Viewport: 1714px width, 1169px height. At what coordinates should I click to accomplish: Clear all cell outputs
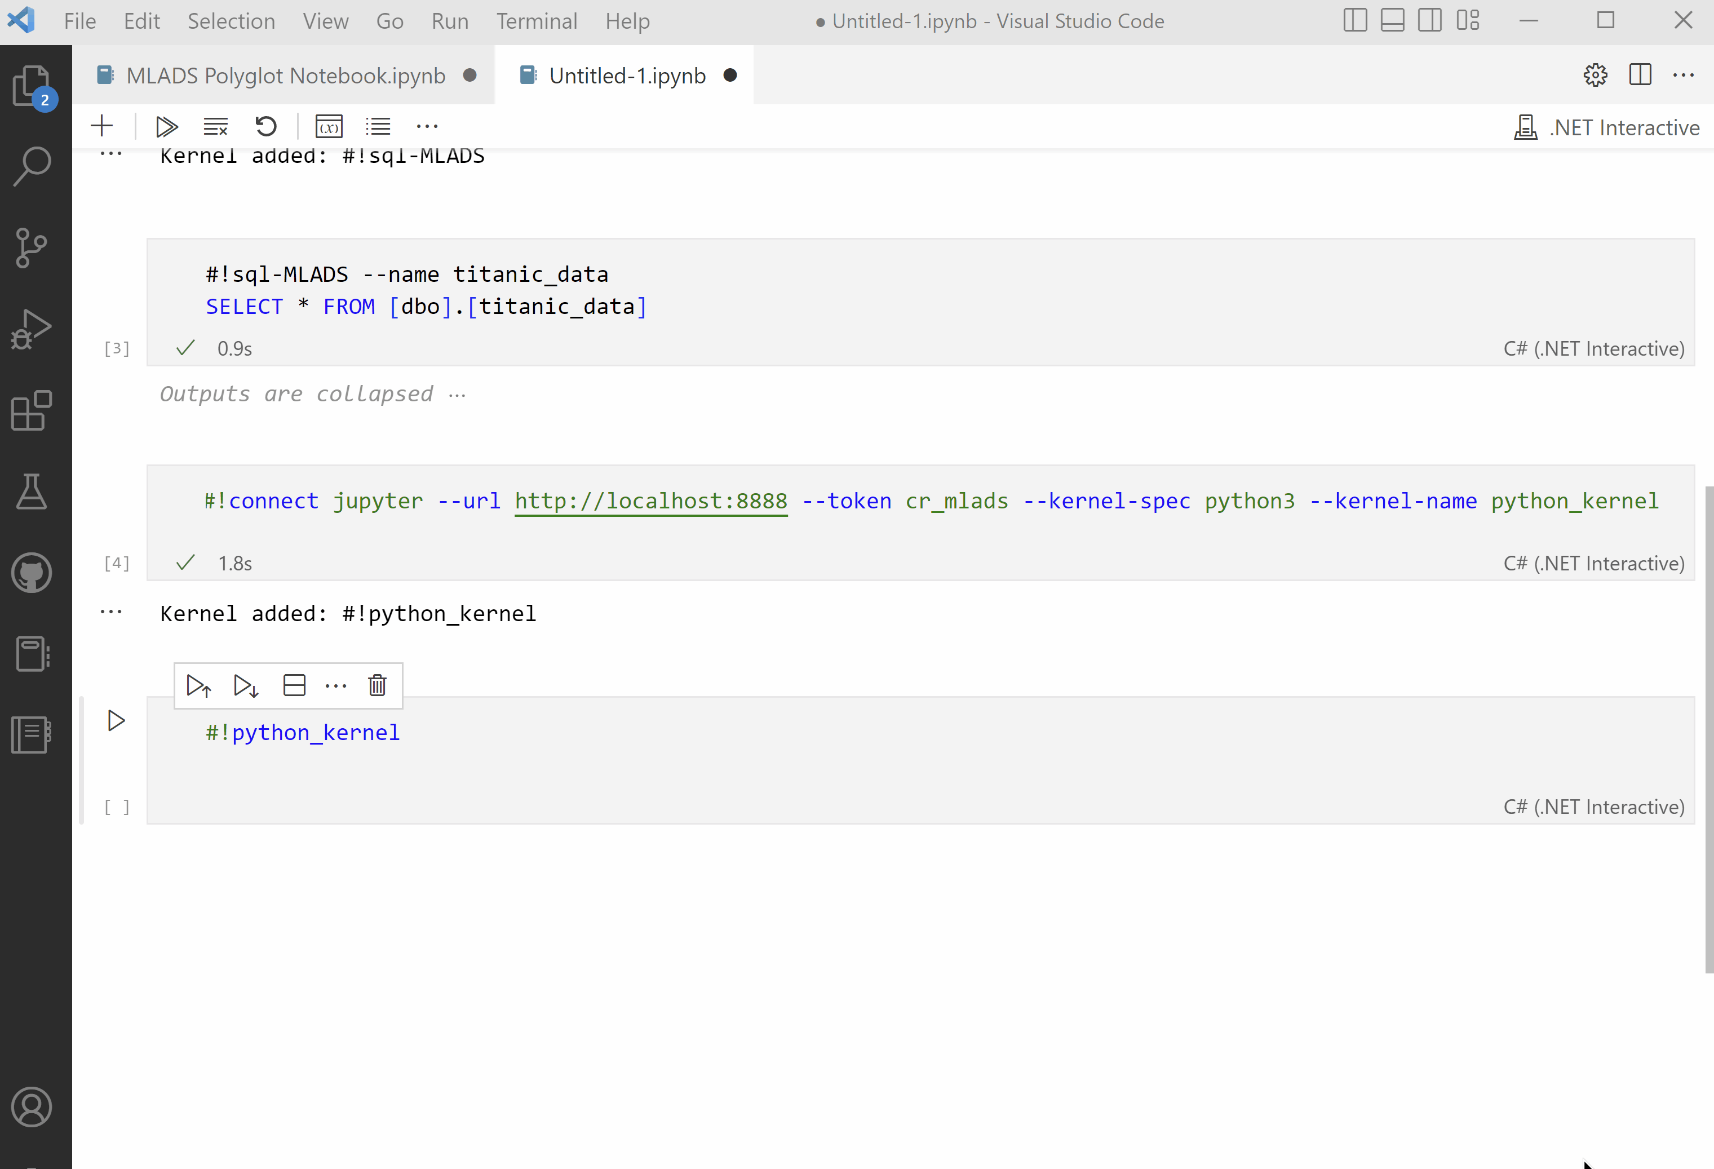[215, 125]
